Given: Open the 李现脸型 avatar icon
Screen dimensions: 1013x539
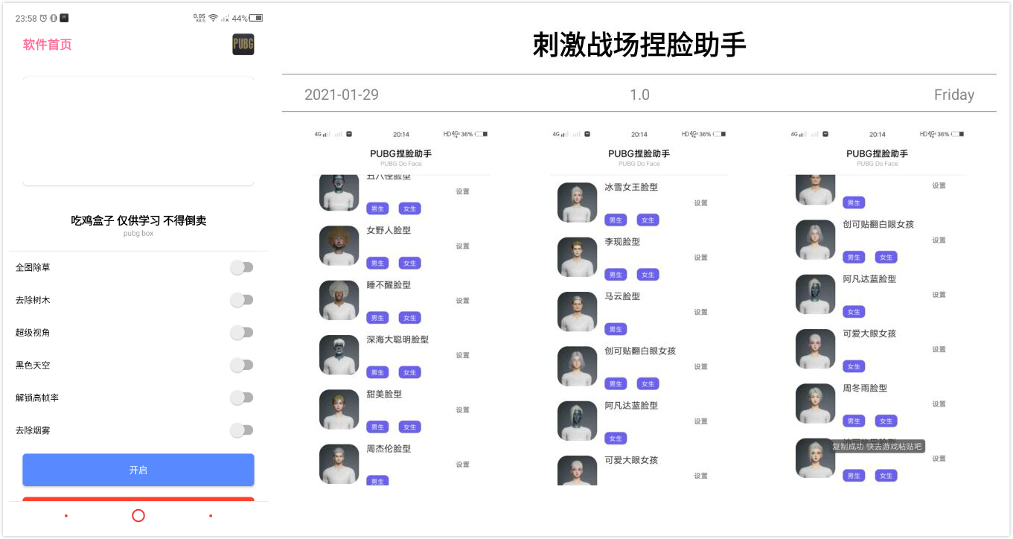Looking at the screenshot, I should 578,257.
